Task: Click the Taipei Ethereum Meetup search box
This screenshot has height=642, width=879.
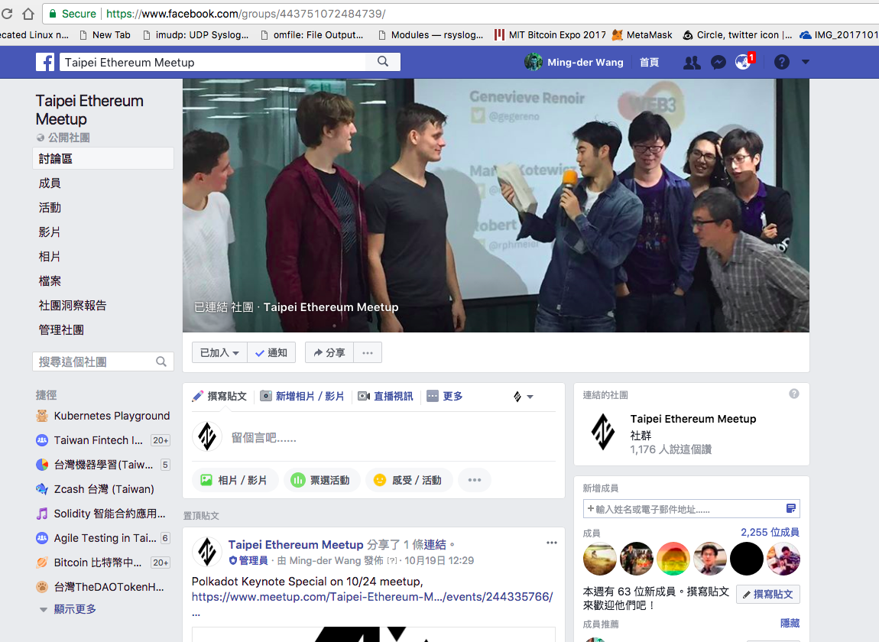Action: coord(213,62)
